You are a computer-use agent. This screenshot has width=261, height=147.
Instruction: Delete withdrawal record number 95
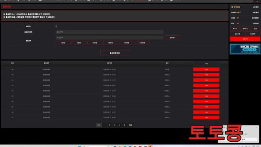pyautogui.click(x=206, y=75)
